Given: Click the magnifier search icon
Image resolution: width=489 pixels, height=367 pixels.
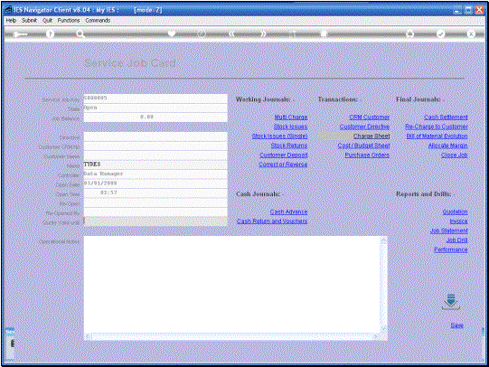Looking at the screenshot, I should [80, 34].
